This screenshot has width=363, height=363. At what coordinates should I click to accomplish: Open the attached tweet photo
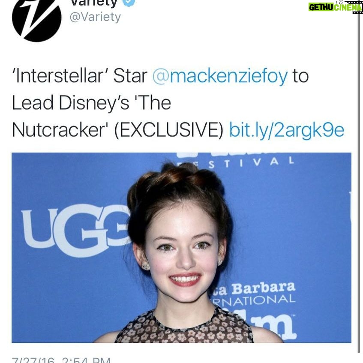pyautogui.click(x=182, y=247)
